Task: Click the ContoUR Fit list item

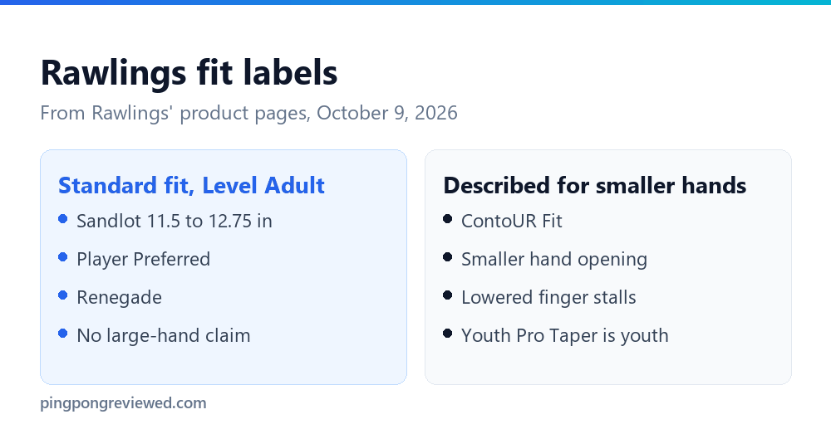Action: 511,221
